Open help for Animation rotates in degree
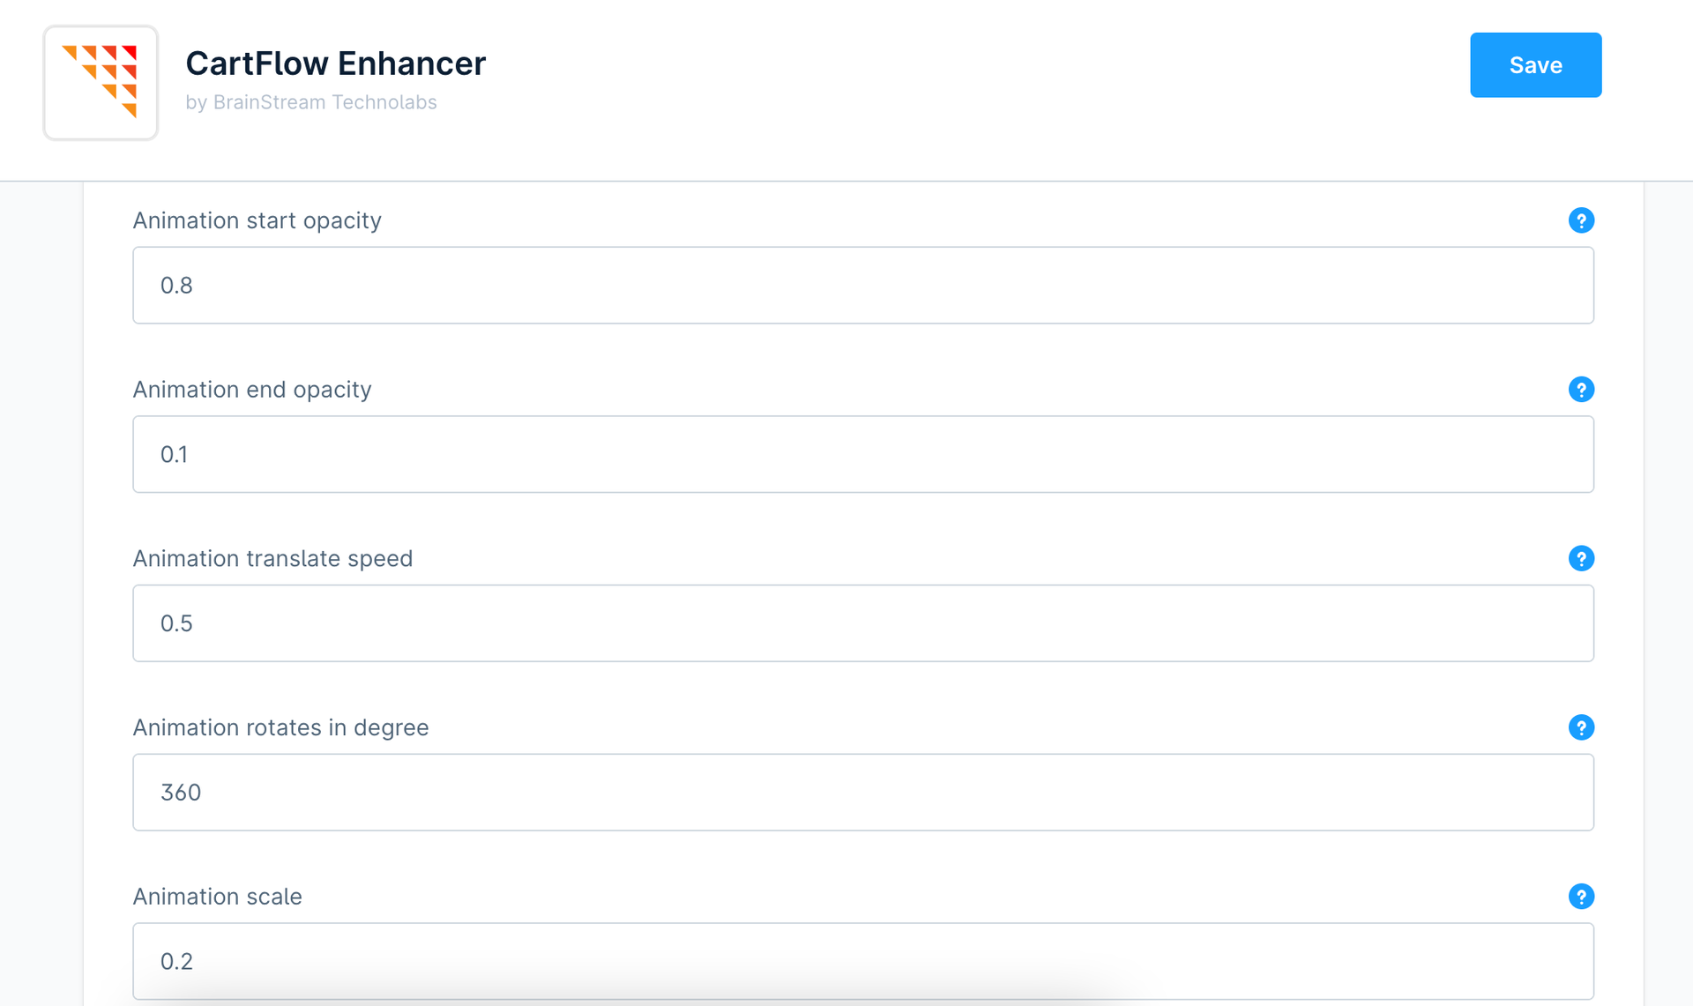This screenshot has height=1006, width=1693. point(1581,727)
